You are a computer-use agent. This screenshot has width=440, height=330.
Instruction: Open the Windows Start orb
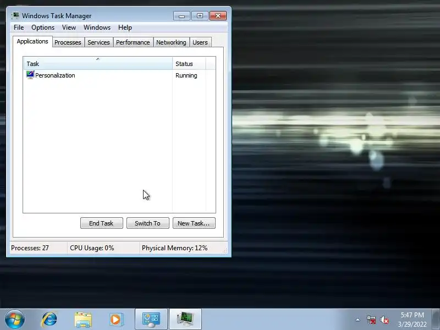click(x=15, y=320)
